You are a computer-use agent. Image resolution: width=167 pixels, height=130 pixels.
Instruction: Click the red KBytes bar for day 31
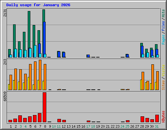point(157,118)
